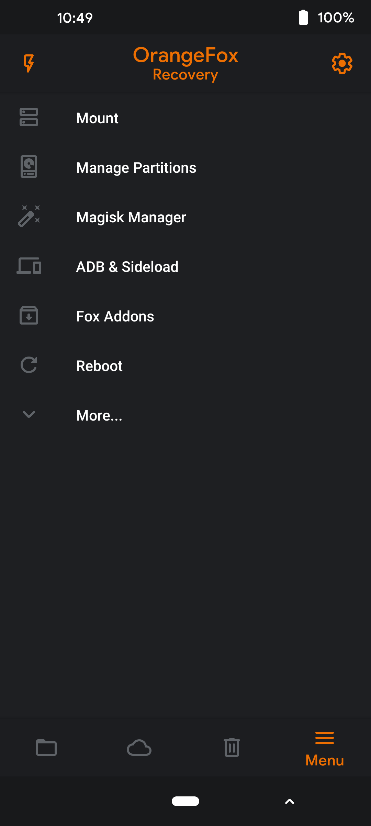Tap the up caret in navigation bar
Viewport: 371px width, 826px height.
pos(290,802)
